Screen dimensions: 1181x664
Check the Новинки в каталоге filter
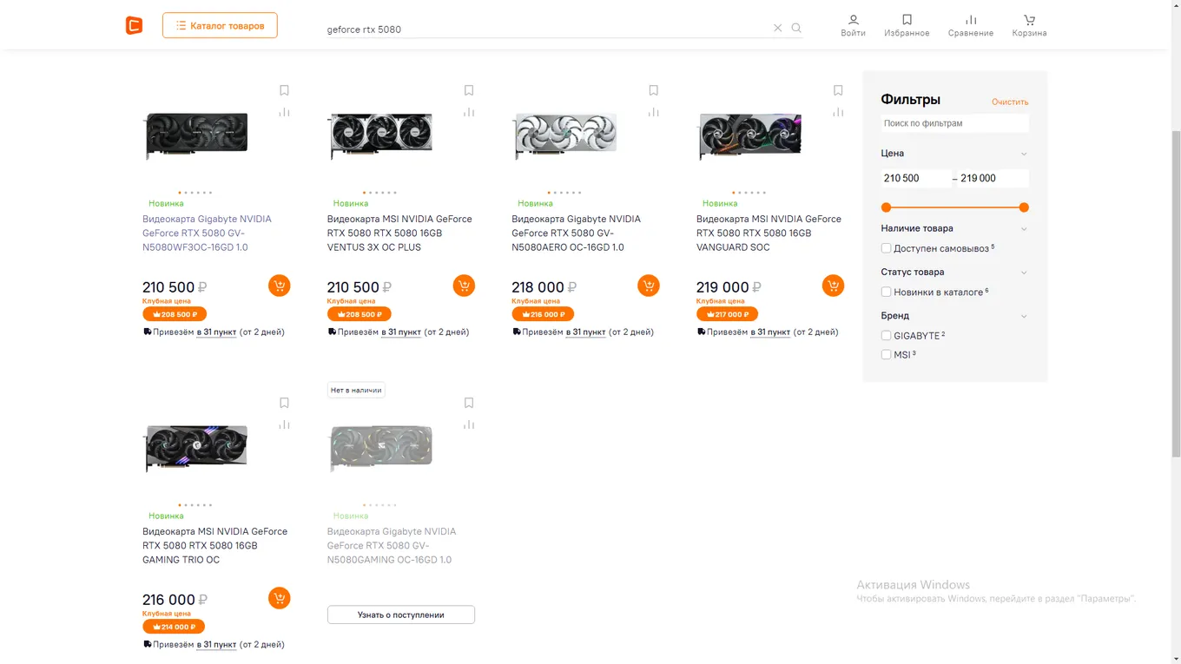point(886,293)
